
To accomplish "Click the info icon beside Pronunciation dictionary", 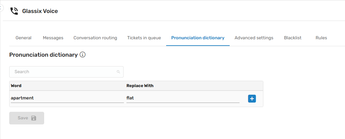I will pos(83,55).
